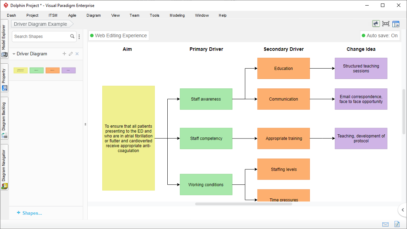Open the Property side tab

pos(4,78)
